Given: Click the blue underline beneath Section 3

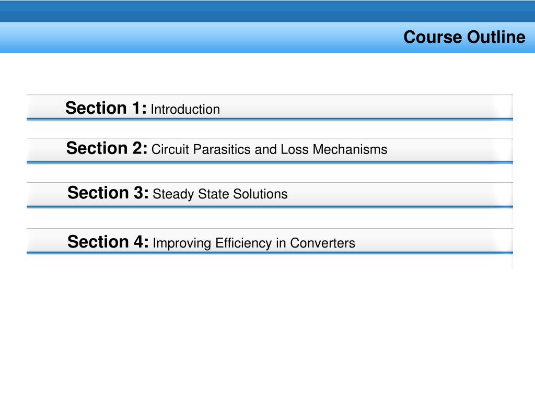Looking at the screenshot, I should pos(270,207).
